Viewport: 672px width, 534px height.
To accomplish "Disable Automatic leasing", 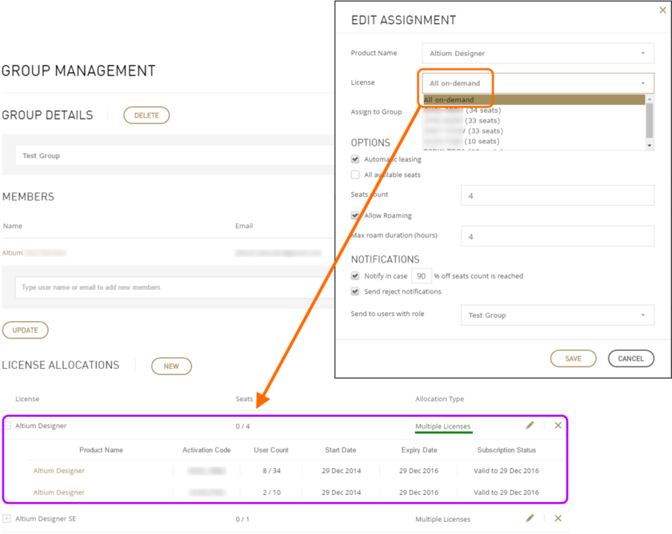I will coord(355,159).
